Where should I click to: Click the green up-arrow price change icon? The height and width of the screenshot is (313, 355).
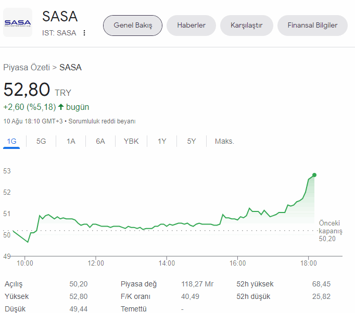[61, 107]
